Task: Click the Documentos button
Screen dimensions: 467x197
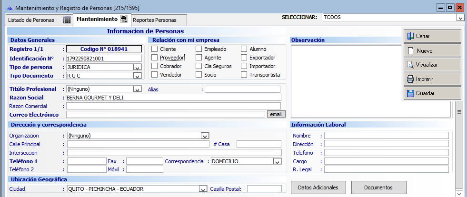Action: [x=378, y=187]
